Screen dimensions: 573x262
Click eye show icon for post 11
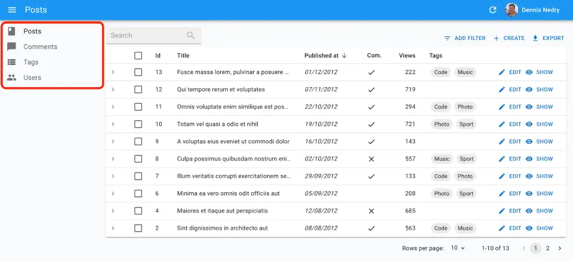click(x=529, y=107)
